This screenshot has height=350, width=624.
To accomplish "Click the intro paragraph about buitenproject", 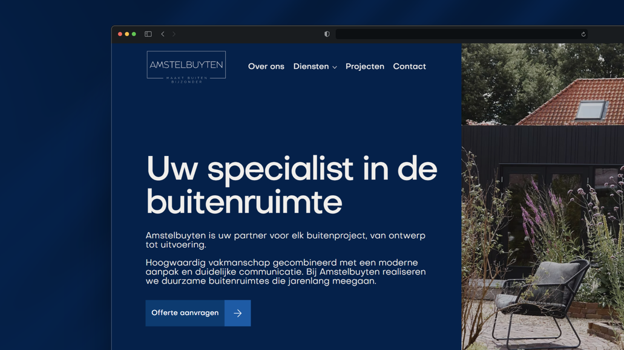I will [x=284, y=241].
